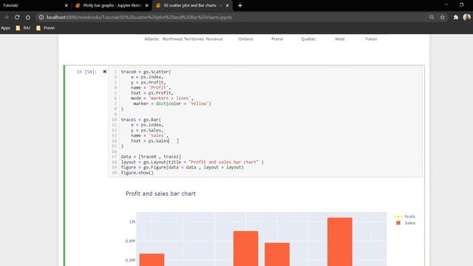Open the extensions puzzle icon
The image size is (473, 266).
click(456, 17)
